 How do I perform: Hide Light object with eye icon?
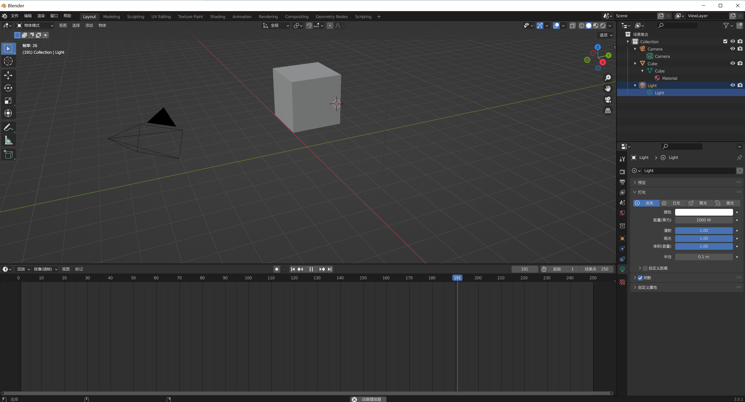click(x=732, y=85)
